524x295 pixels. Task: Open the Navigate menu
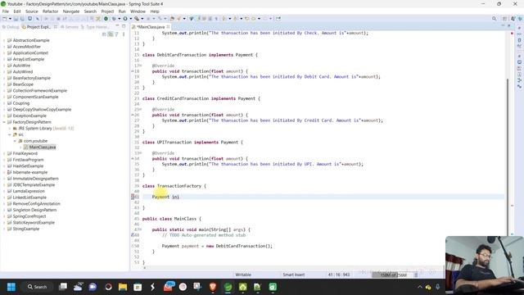(x=71, y=11)
